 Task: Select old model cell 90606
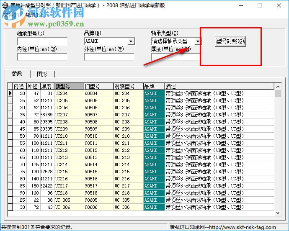coord(98,207)
